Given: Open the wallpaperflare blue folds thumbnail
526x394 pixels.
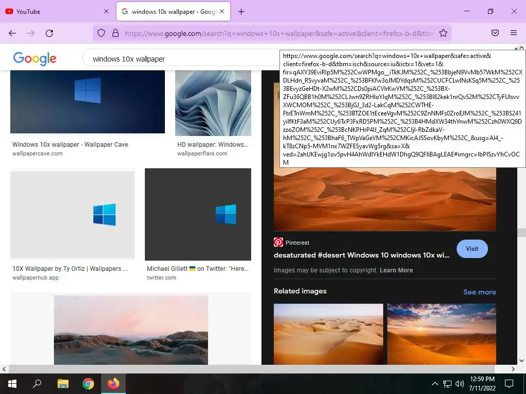Looking at the screenshot, I should click(x=213, y=103).
